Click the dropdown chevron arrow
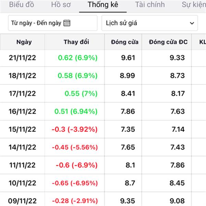This screenshot has height=206, width=206. point(192,23)
